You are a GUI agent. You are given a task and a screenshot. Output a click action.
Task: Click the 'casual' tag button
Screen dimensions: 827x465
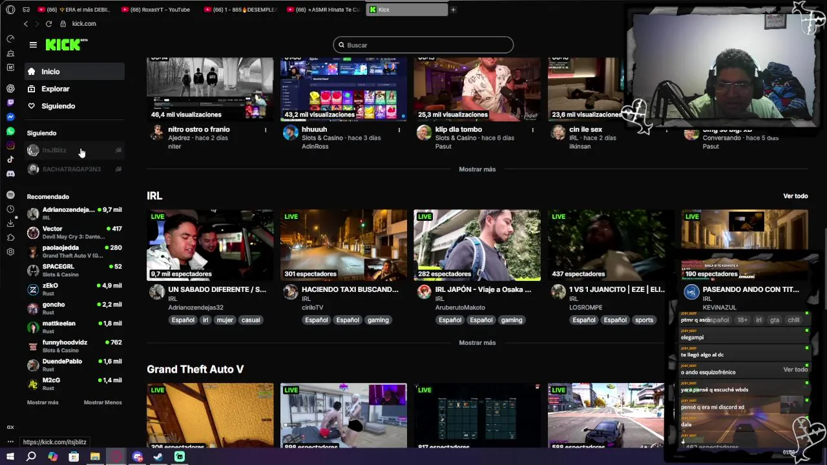tap(250, 320)
